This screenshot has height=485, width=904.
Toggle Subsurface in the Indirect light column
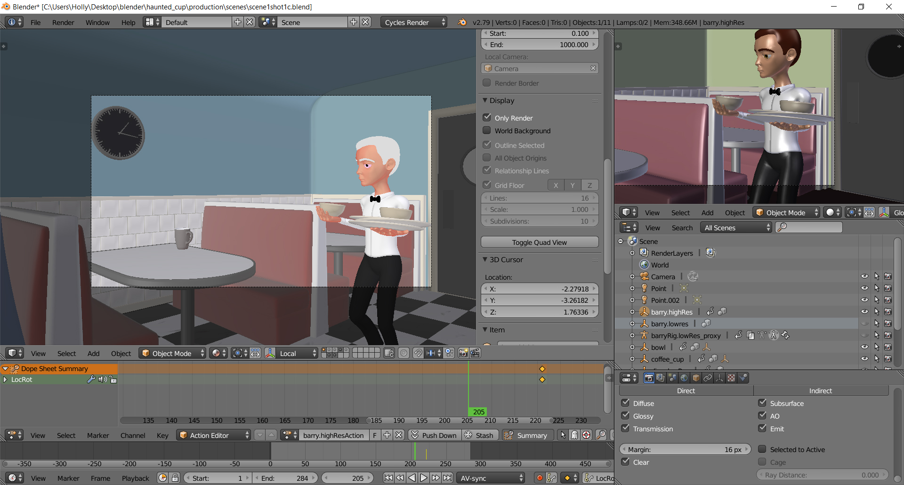click(x=763, y=403)
